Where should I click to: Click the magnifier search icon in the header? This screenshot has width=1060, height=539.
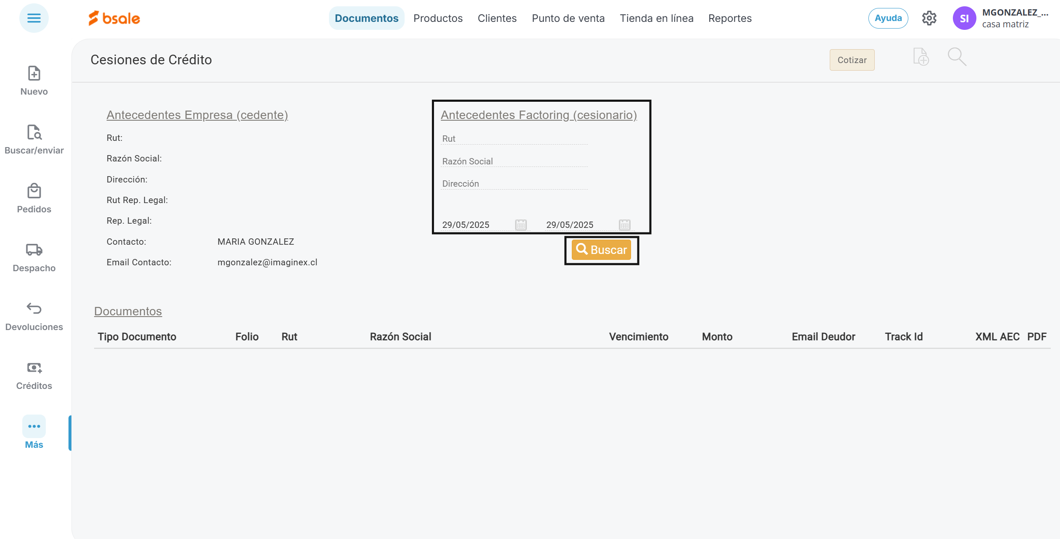tap(957, 57)
